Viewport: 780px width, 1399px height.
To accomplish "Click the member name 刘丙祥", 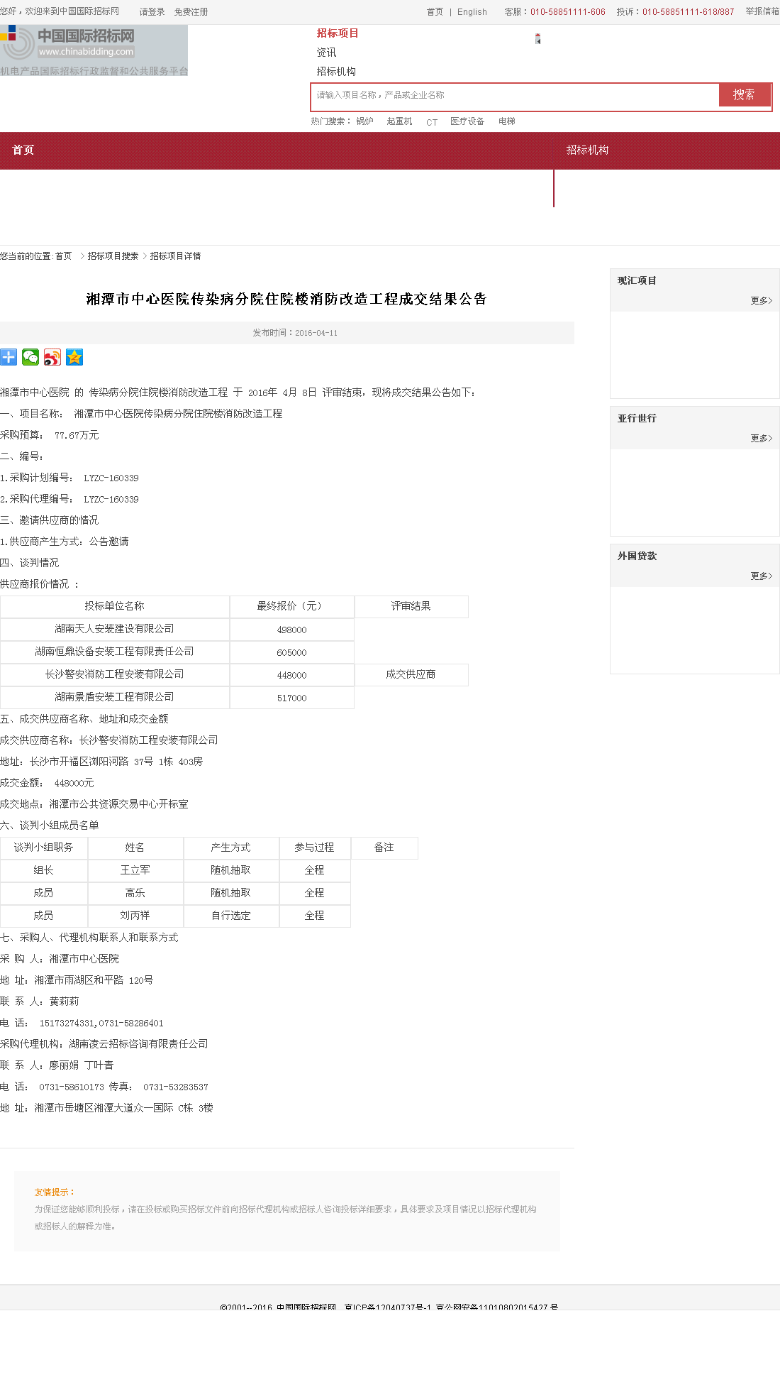I will tap(135, 916).
